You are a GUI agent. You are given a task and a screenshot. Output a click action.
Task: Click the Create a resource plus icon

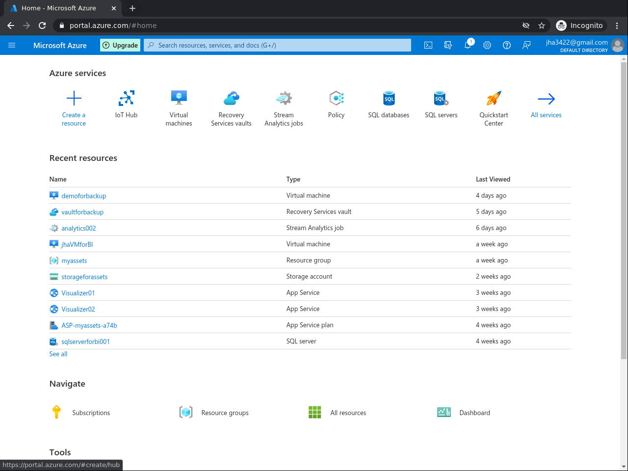pyautogui.click(x=74, y=99)
